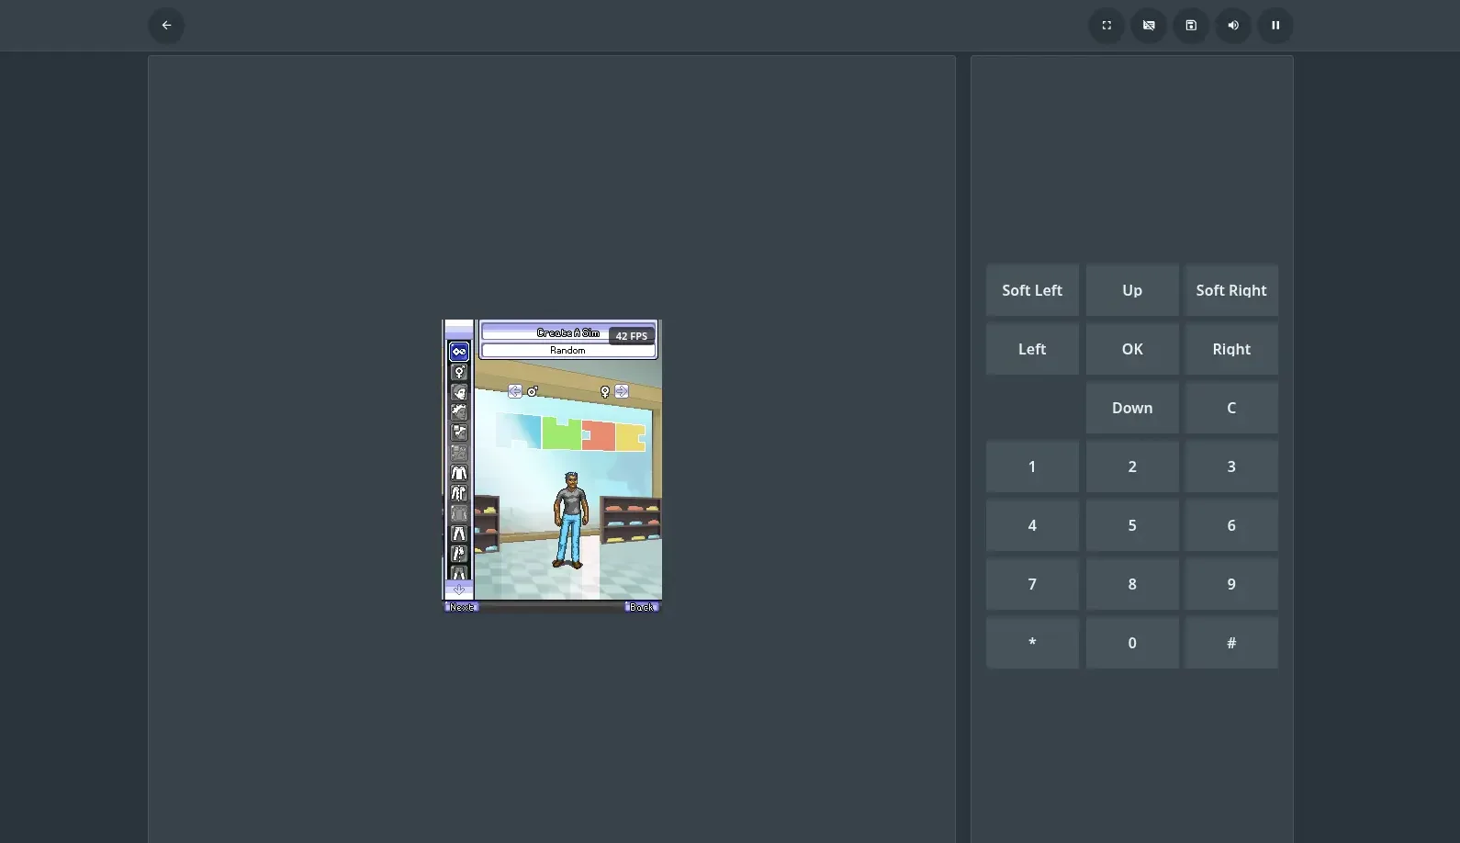
Task: Select the Random sim icon in sidebar
Action: (459, 352)
